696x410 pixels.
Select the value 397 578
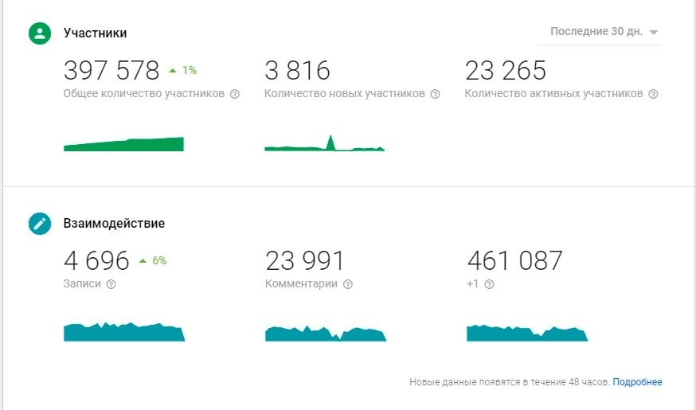pos(111,71)
